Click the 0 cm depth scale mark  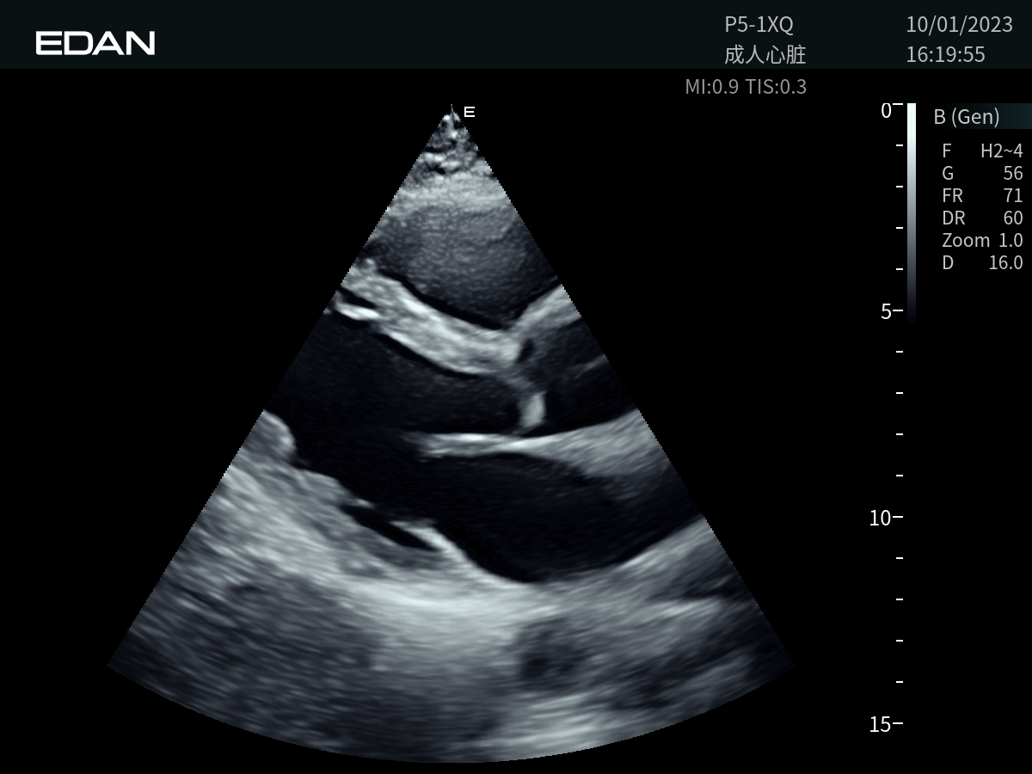(887, 110)
